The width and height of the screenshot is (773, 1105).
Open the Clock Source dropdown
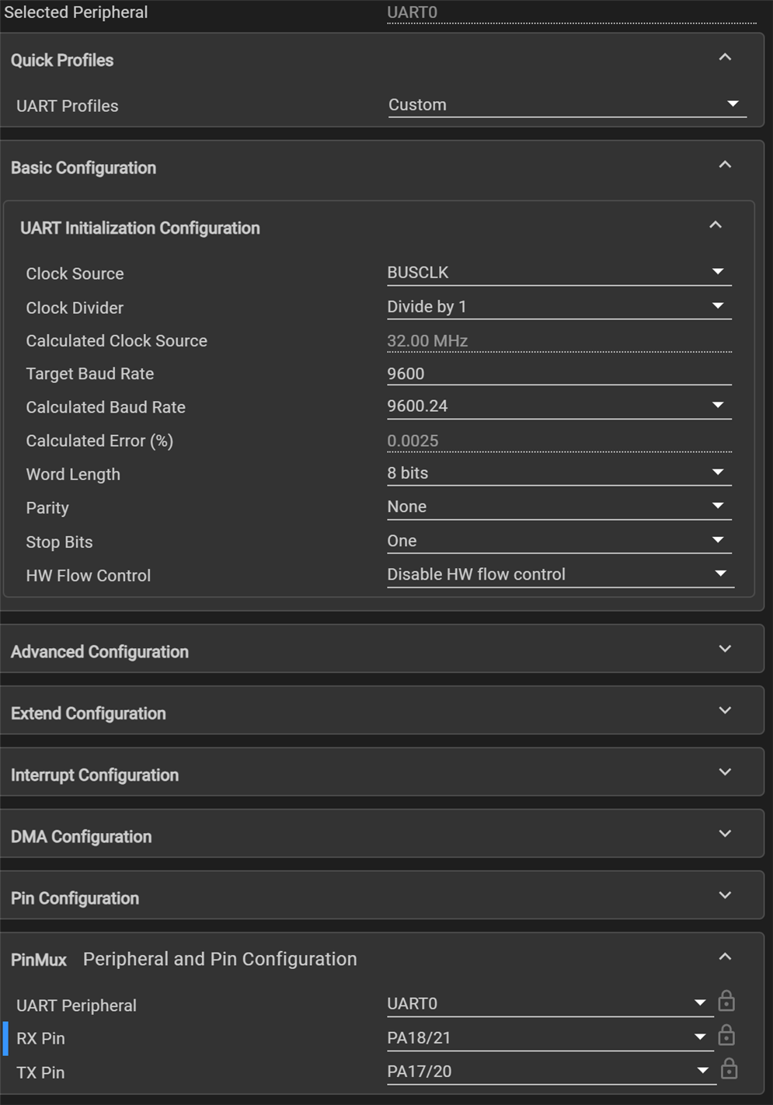click(x=559, y=273)
